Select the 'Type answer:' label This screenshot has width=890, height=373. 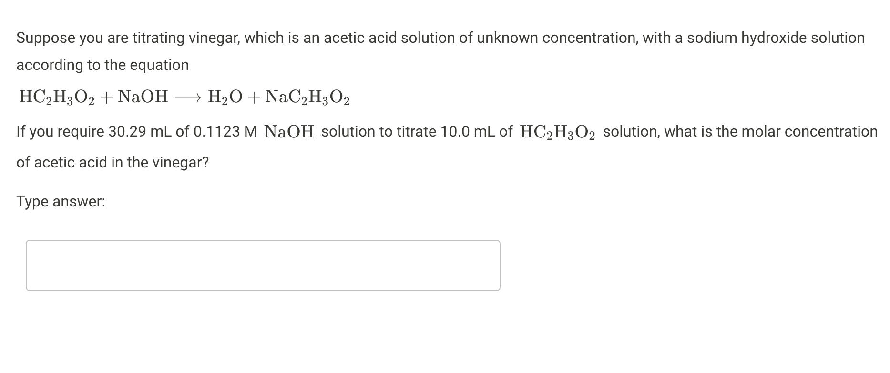tap(61, 202)
